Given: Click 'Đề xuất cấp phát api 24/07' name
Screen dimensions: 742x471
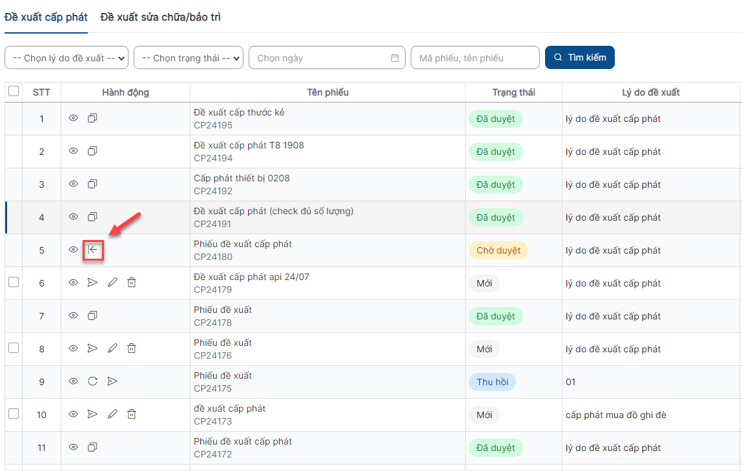Looking at the screenshot, I should pyautogui.click(x=251, y=277).
